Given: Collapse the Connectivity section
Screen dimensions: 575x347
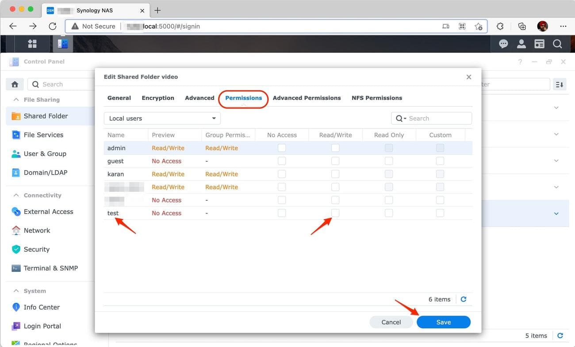Looking at the screenshot, I should point(16,195).
